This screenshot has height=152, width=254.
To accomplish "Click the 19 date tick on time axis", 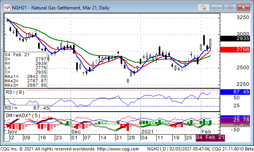I will coord(176,138).
